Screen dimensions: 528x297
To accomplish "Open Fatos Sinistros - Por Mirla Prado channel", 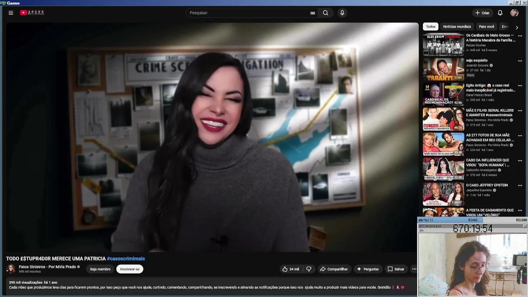I will [47, 267].
